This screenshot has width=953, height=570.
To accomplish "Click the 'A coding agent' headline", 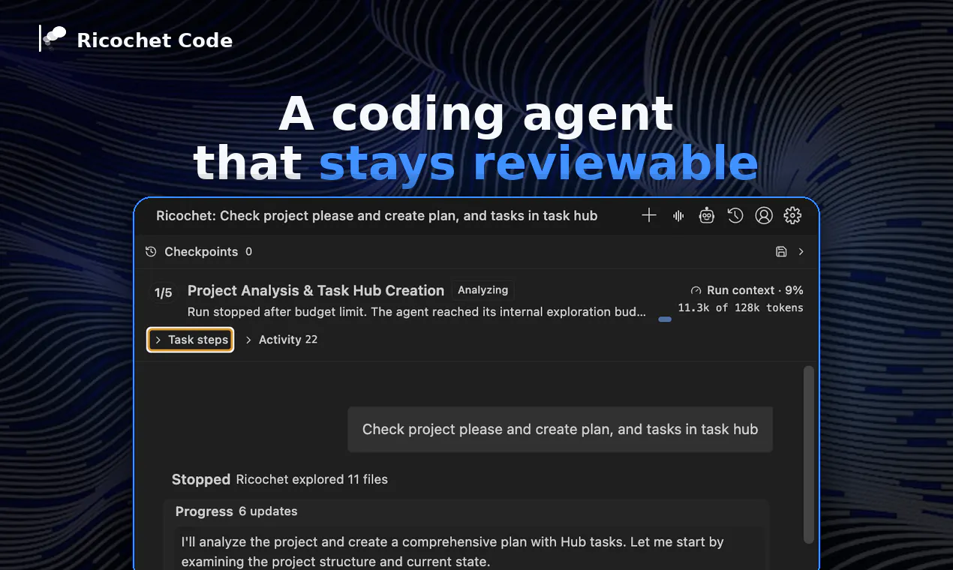I will 476,114.
